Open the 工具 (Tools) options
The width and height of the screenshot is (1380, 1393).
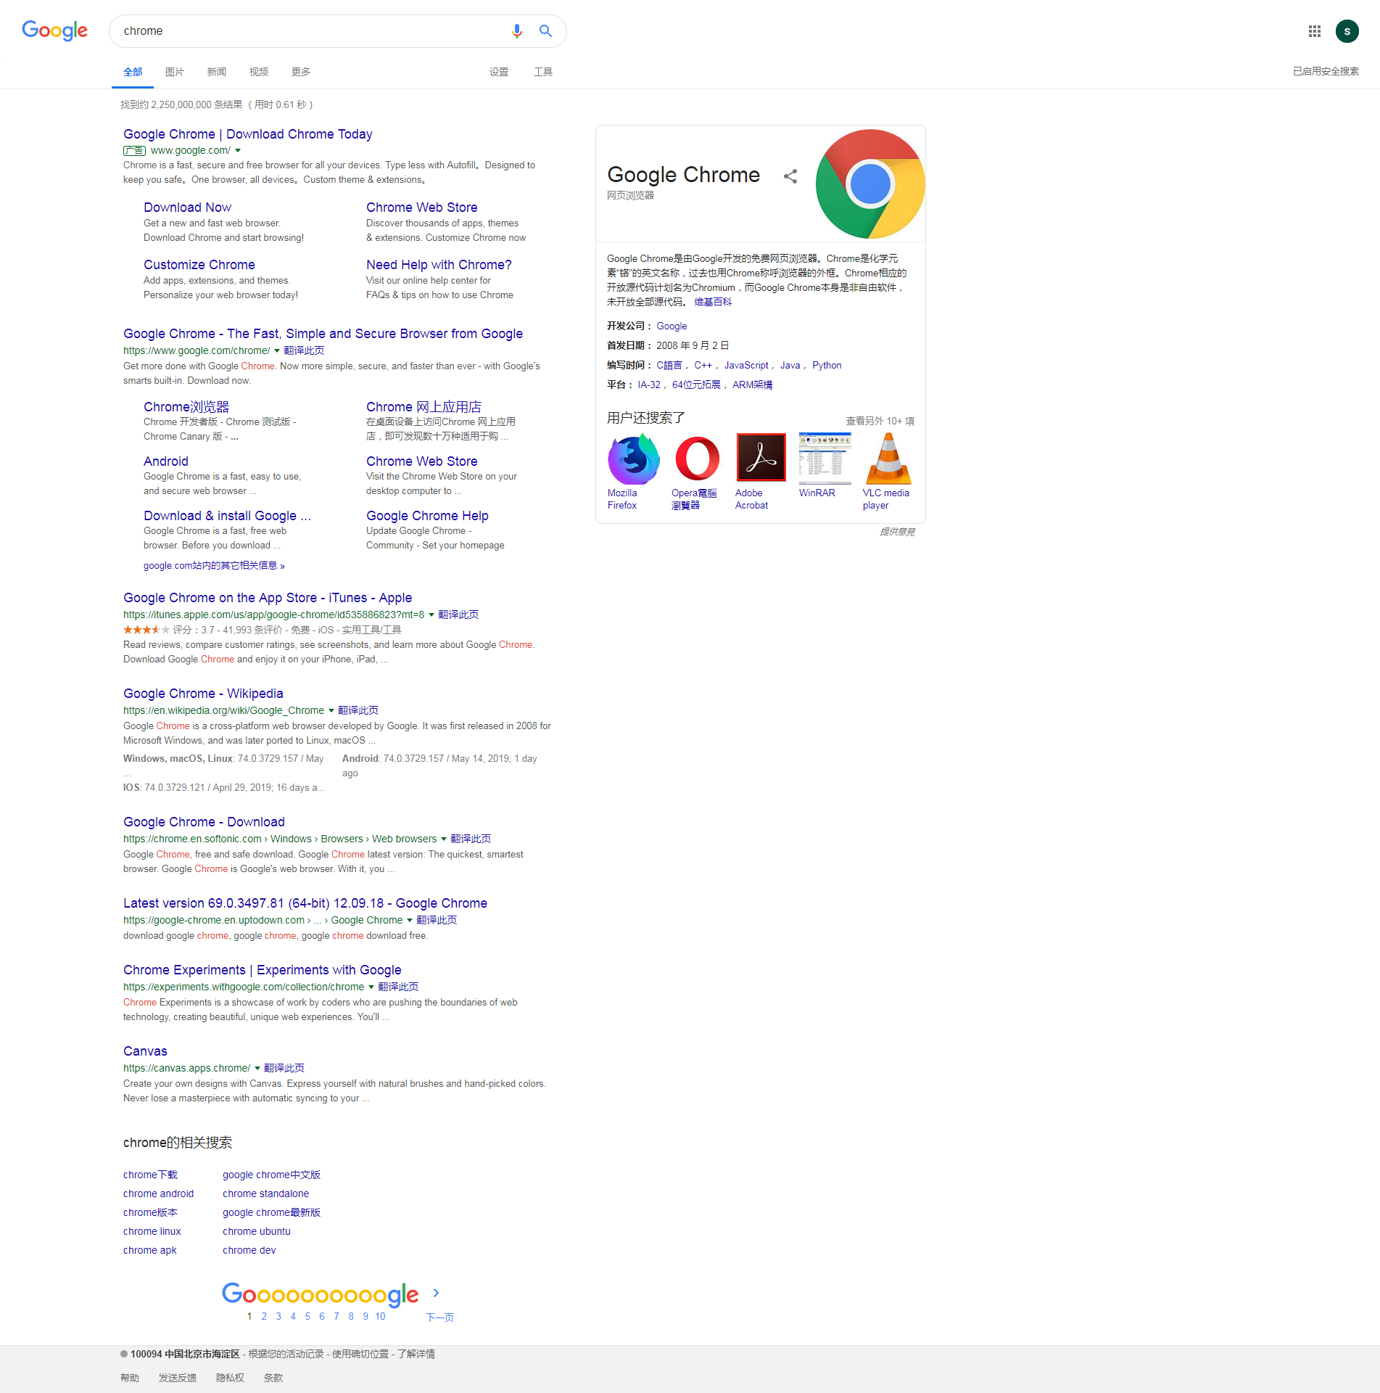(543, 72)
